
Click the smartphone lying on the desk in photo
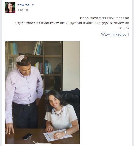[x=27, y=137]
